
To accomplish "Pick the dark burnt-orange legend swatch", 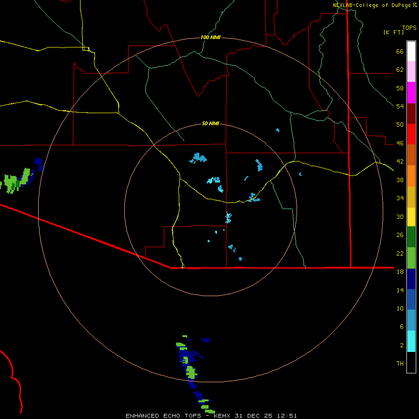I will (411, 155).
